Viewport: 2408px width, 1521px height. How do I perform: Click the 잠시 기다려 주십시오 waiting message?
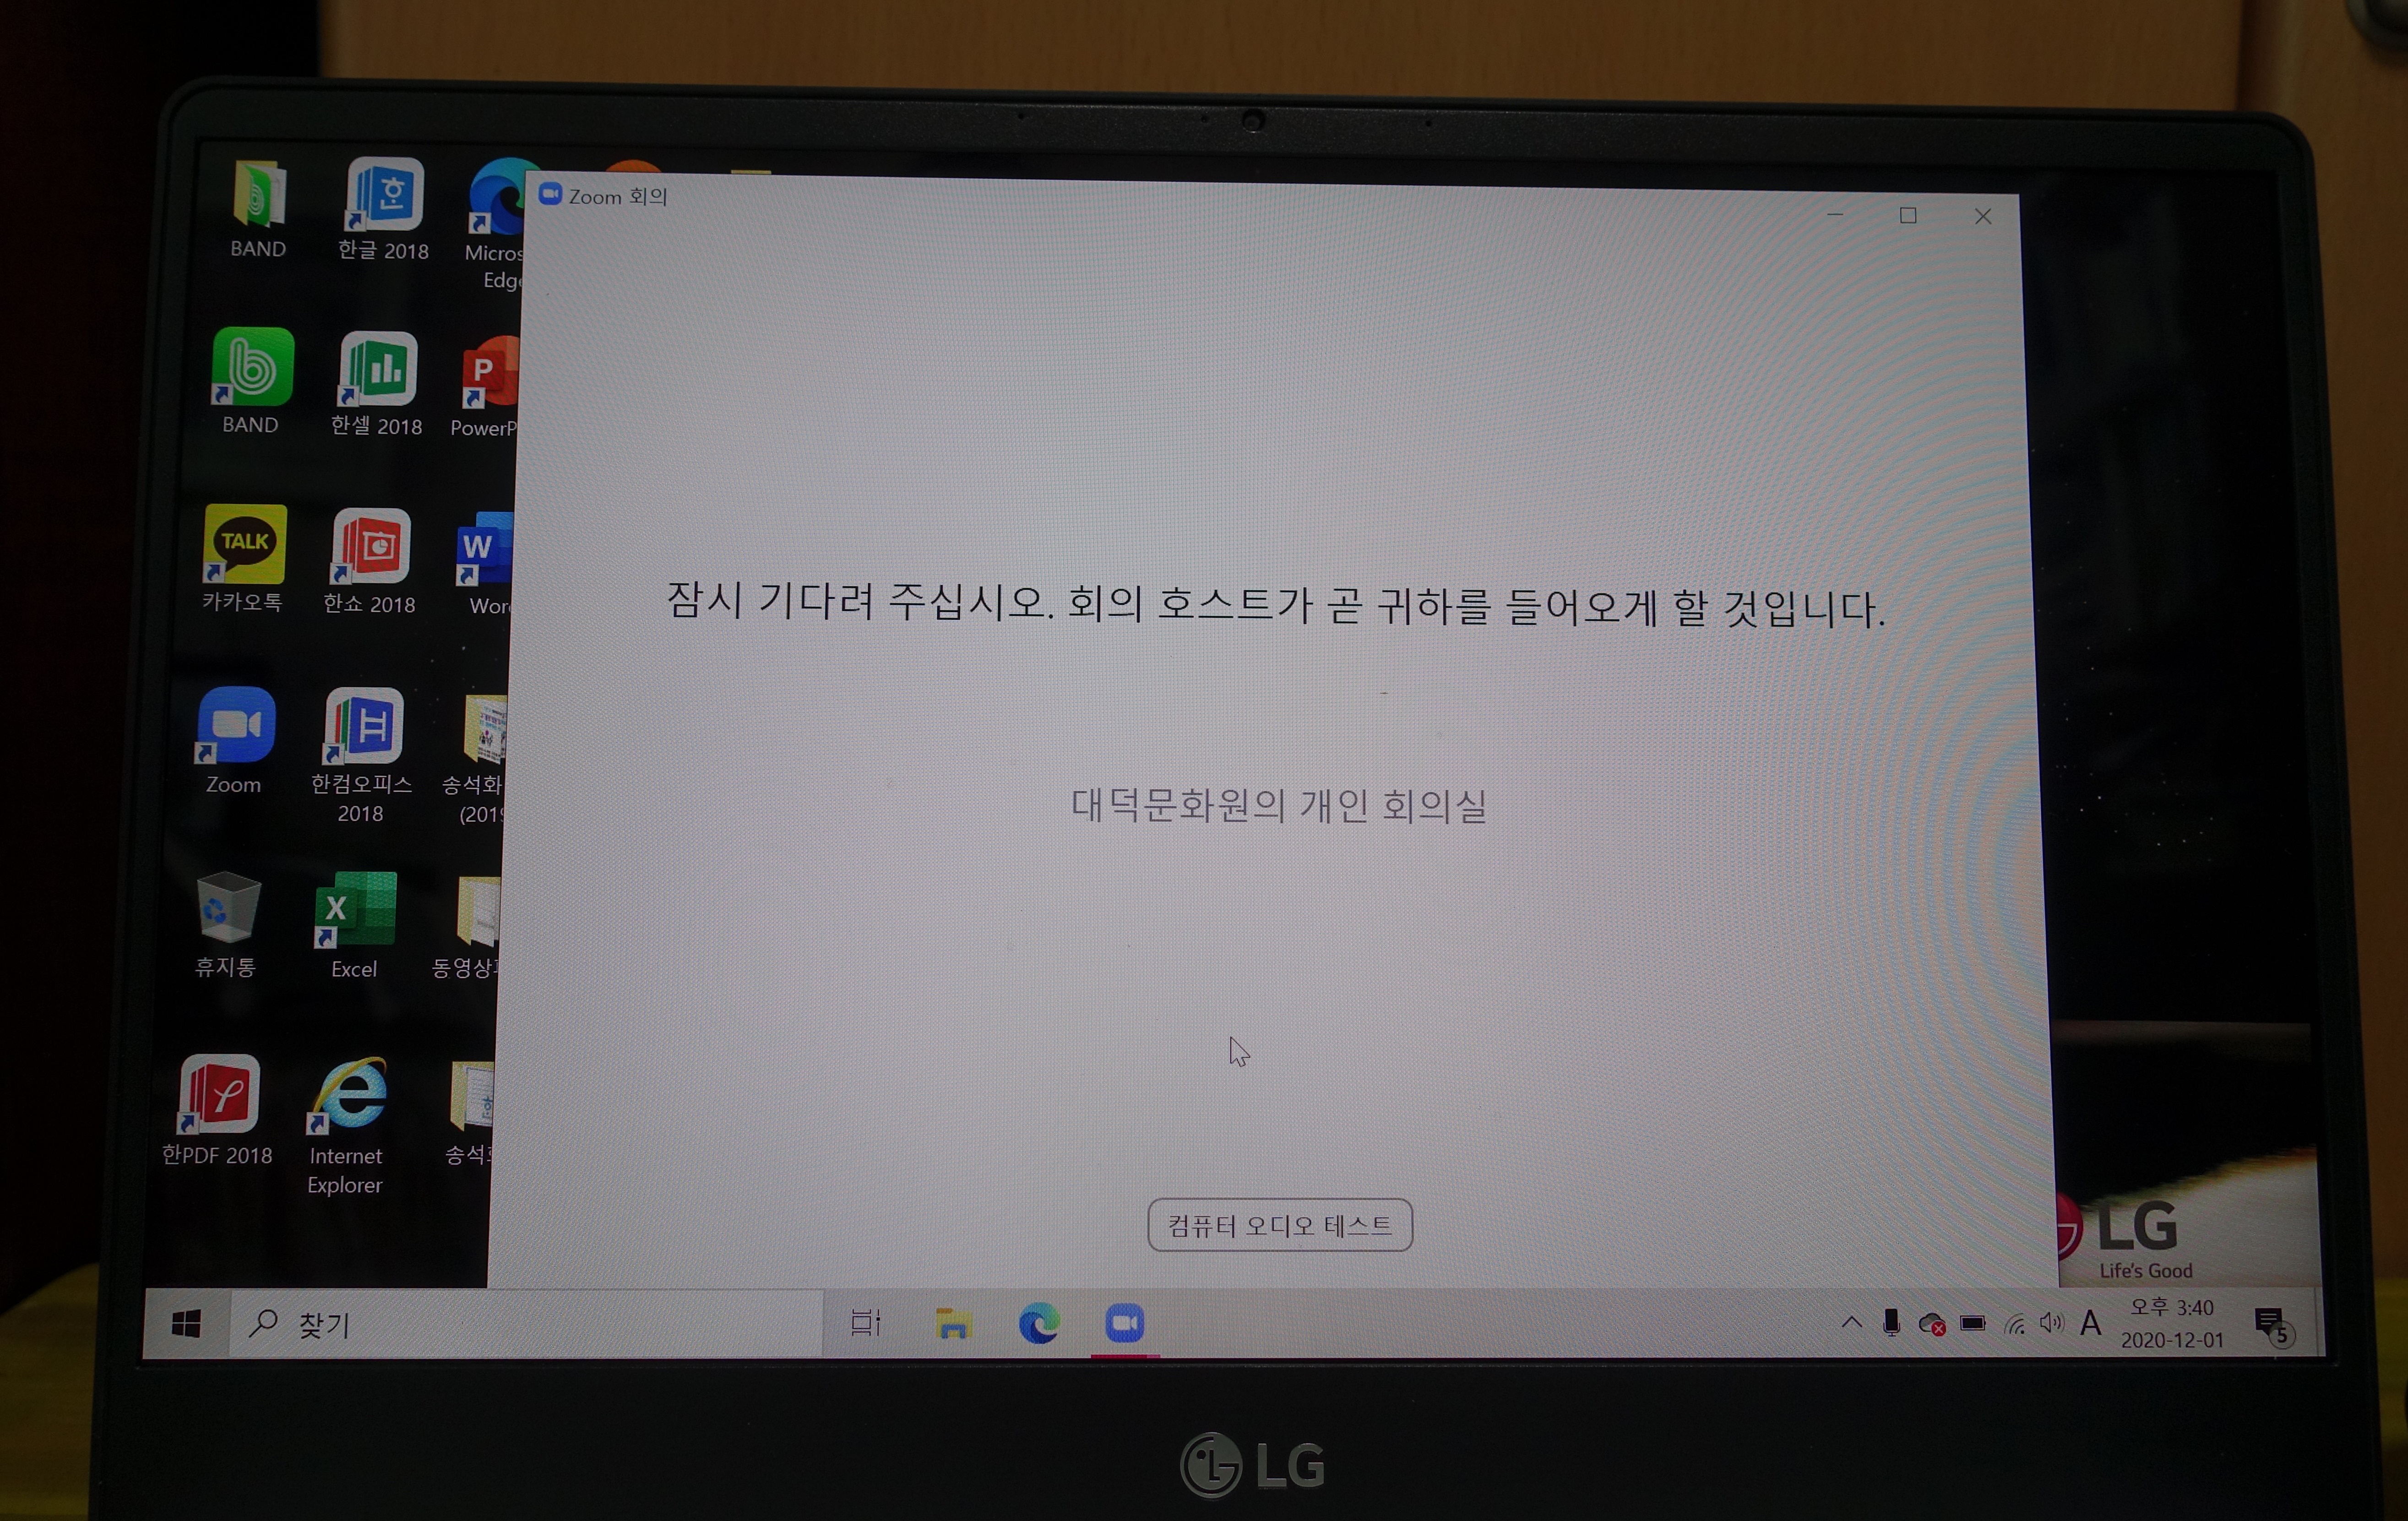[1276, 604]
